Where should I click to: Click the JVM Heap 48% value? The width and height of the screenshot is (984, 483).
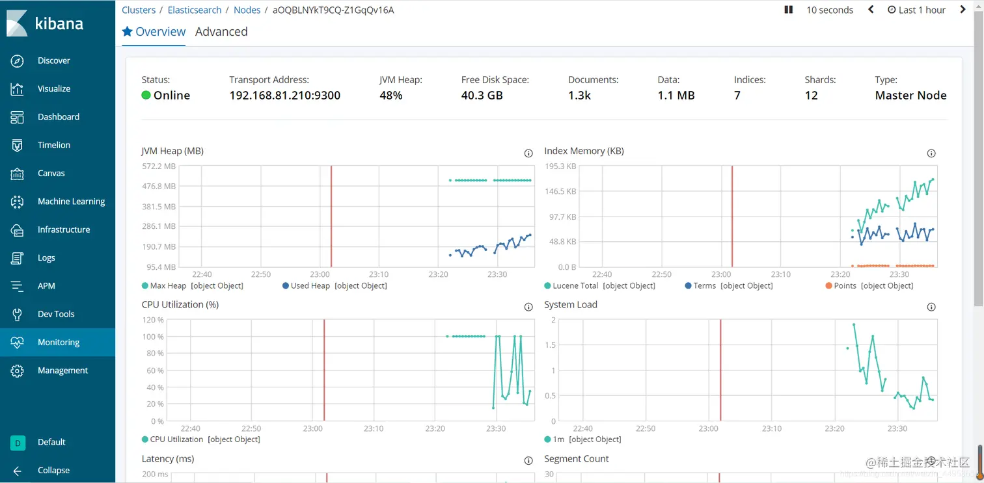(391, 96)
